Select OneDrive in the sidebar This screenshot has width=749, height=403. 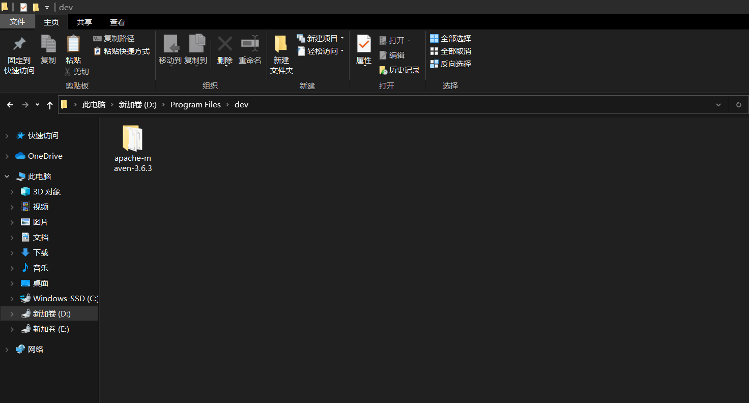[45, 156]
